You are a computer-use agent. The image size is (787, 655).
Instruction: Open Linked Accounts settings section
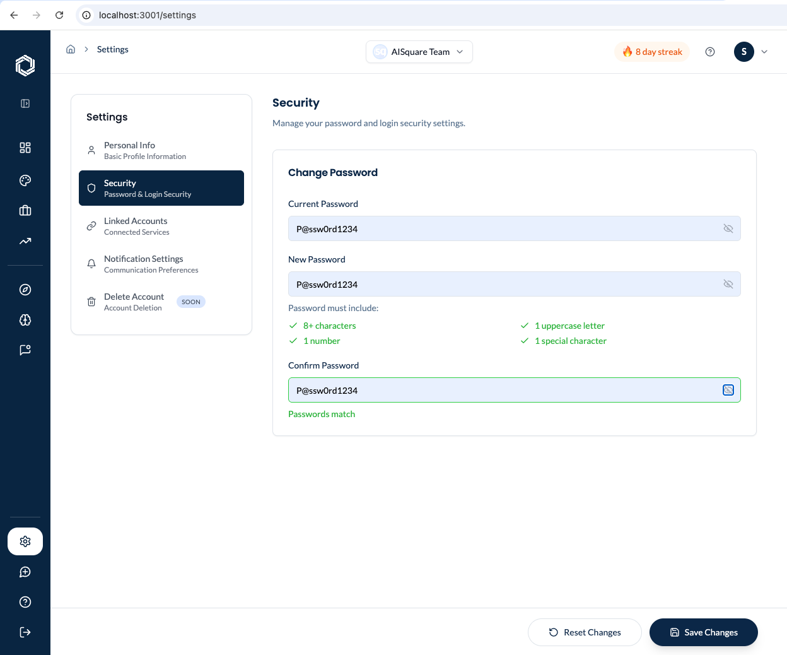coord(161,226)
